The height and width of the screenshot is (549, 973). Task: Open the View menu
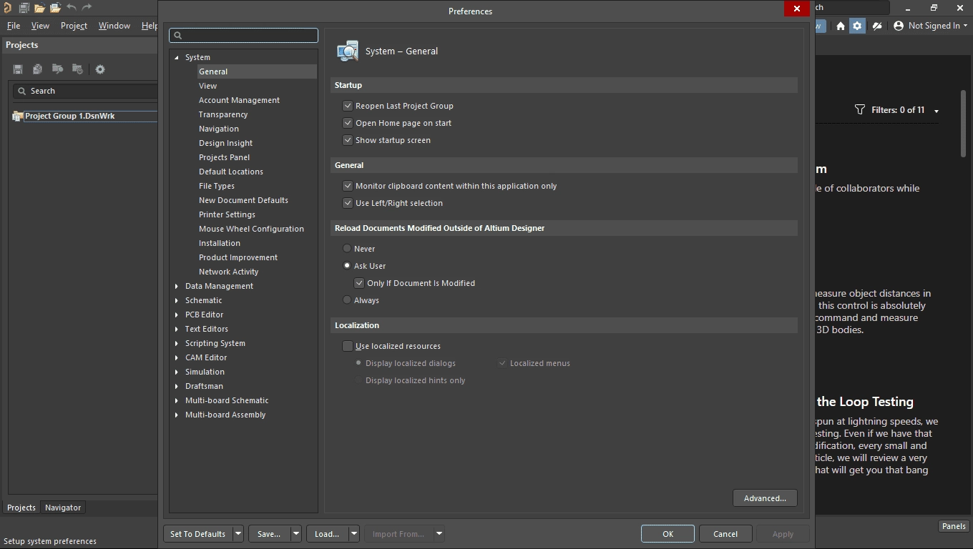pyautogui.click(x=40, y=26)
